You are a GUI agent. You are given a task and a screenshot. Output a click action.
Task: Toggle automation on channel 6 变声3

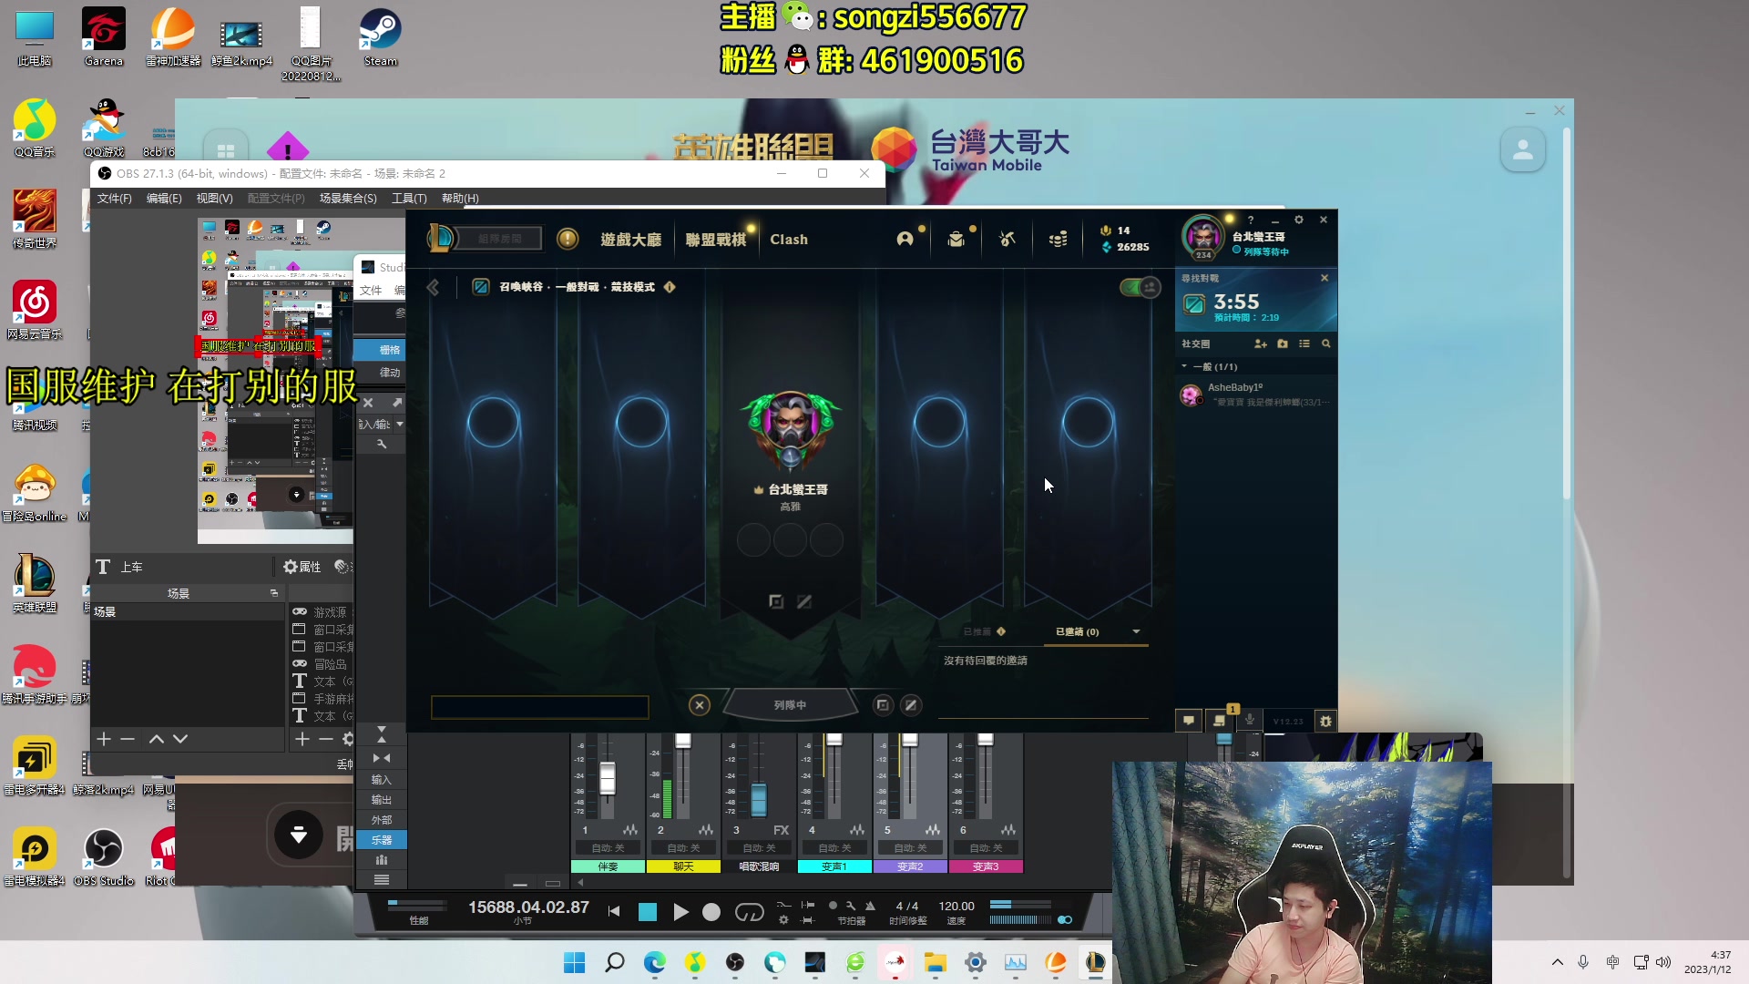[x=986, y=848]
